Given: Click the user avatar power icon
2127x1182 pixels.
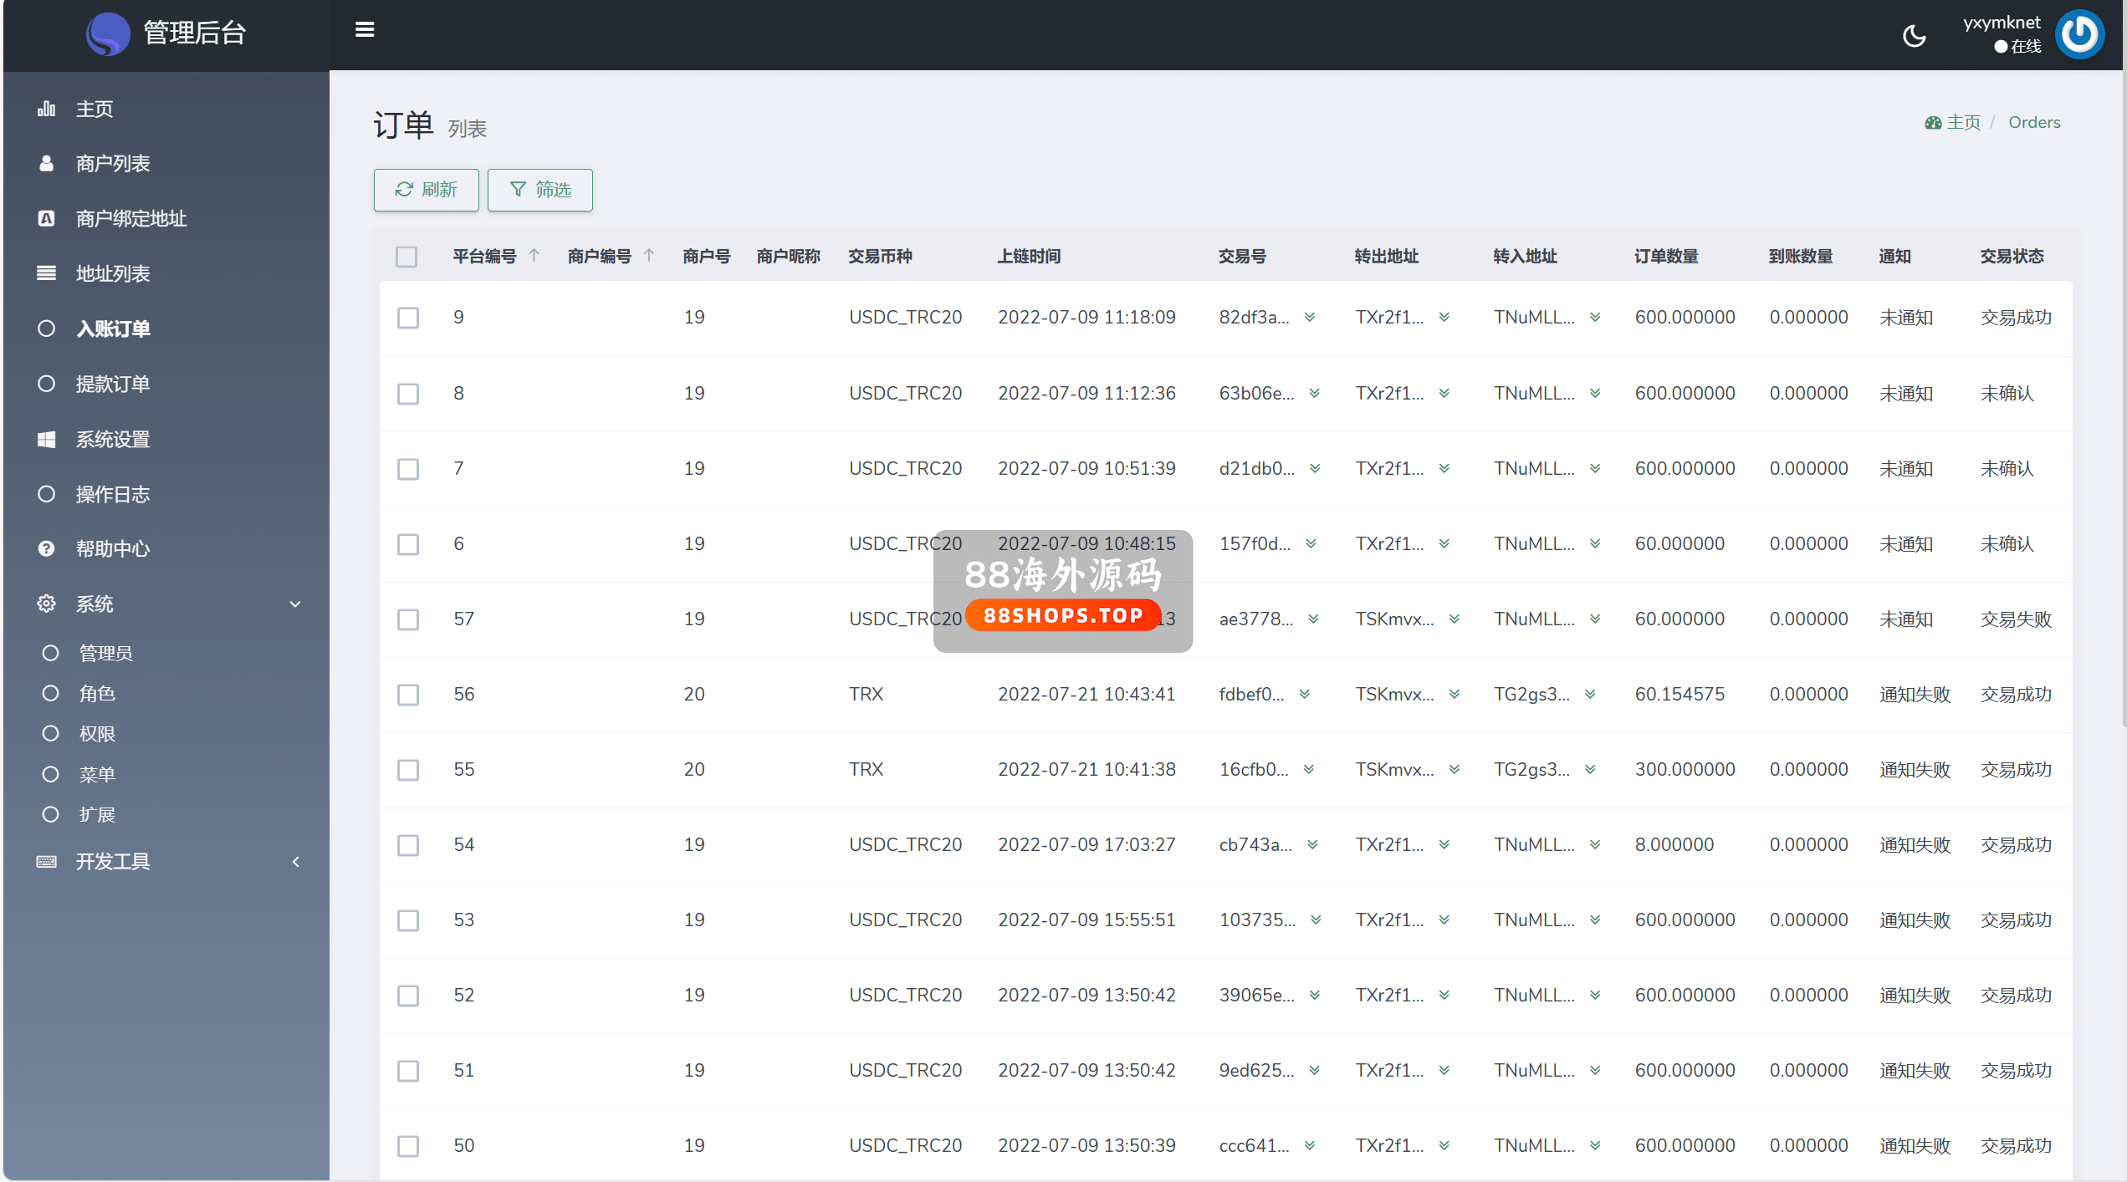Looking at the screenshot, I should [2079, 34].
